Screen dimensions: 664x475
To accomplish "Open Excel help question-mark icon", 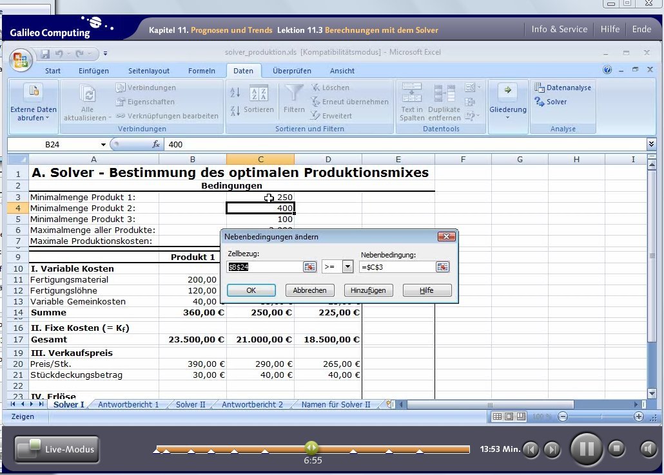I will pyautogui.click(x=607, y=70).
